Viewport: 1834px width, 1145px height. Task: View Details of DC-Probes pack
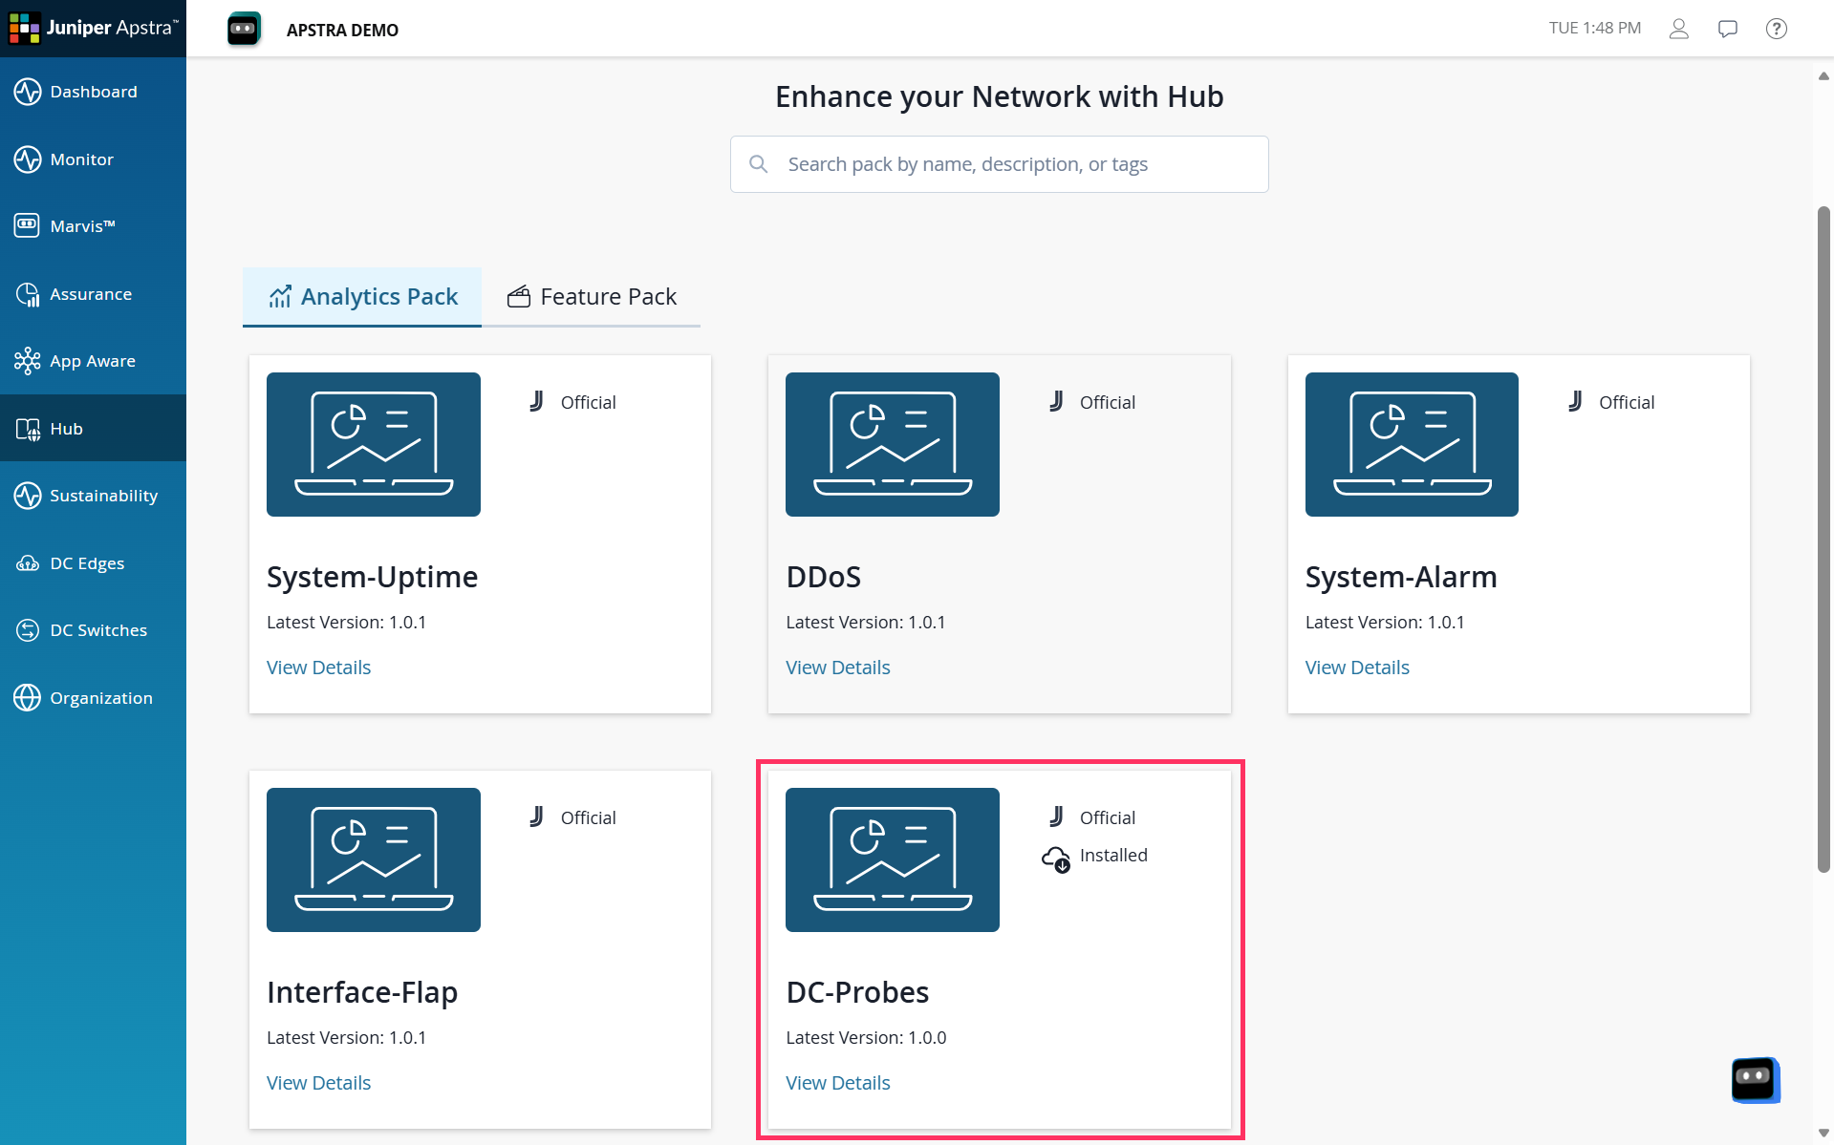coord(838,1083)
